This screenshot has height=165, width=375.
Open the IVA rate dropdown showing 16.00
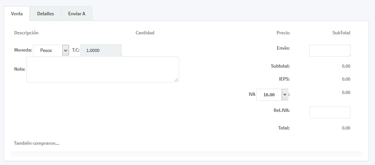pyautogui.click(x=272, y=94)
